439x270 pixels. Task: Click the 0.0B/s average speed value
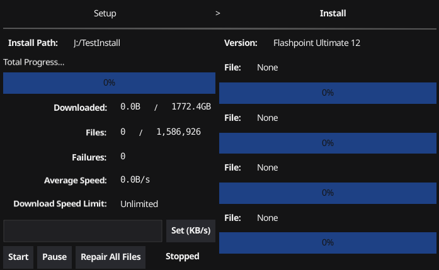[135, 180]
